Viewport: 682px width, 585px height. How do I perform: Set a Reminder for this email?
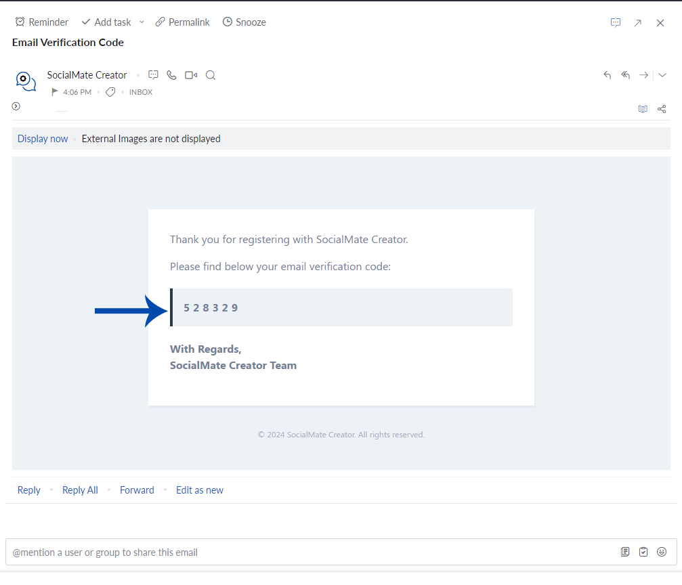click(x=42, y=22)
